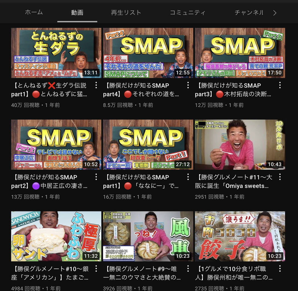Open options menu for SMAP part1 video
The height and width of the screenshot is (291, 298).
188,177
